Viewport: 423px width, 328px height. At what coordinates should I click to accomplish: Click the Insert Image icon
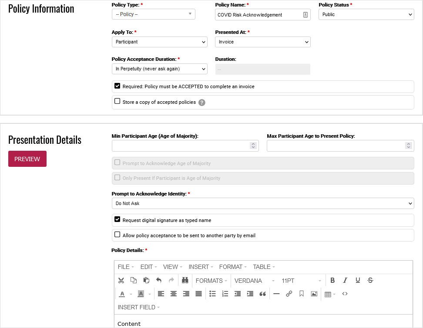[x=314, y=294]
